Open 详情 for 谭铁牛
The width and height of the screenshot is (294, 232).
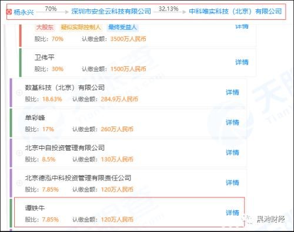(x=232, y=213)
